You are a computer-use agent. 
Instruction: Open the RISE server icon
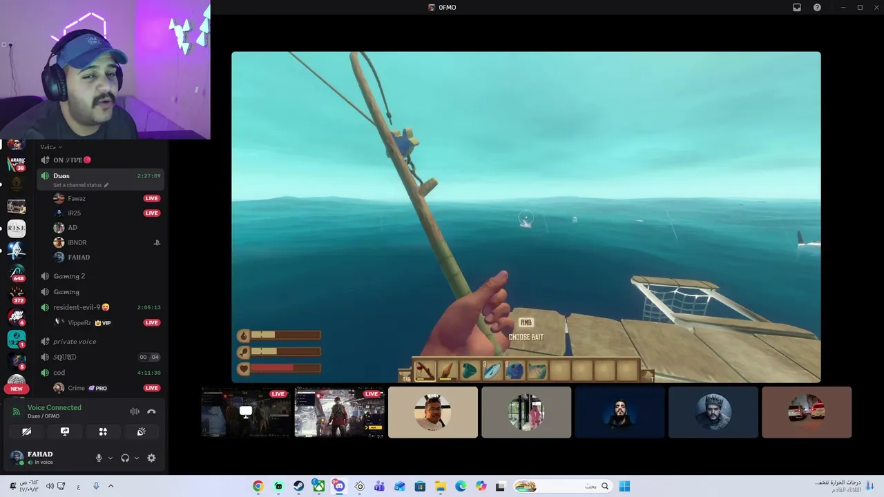coord(17,228)
